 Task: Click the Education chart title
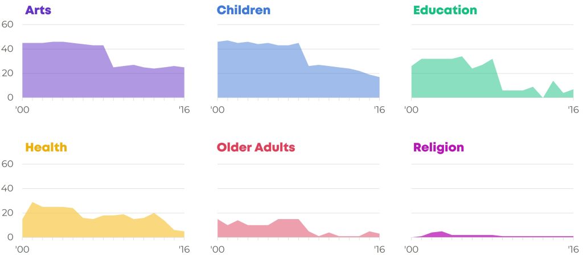[x=445, y=10]
